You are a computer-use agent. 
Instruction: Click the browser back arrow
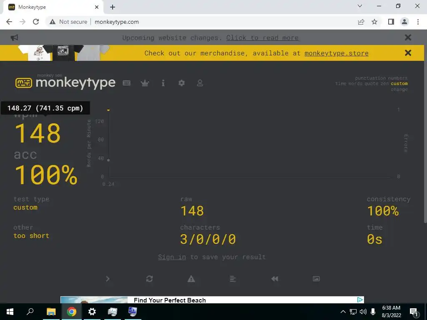point(9,22)
